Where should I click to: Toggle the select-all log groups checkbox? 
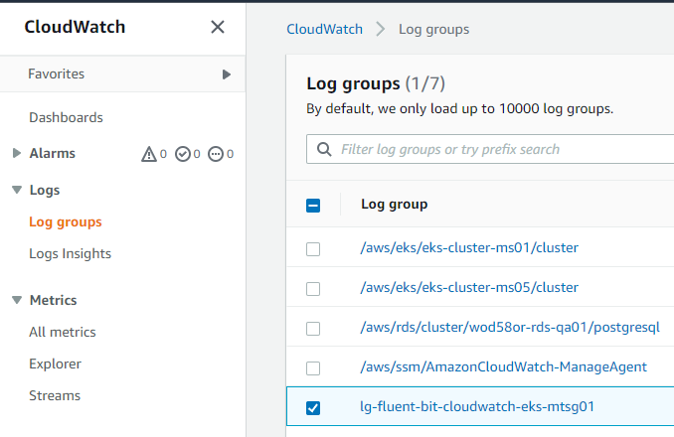click(313, 206)
